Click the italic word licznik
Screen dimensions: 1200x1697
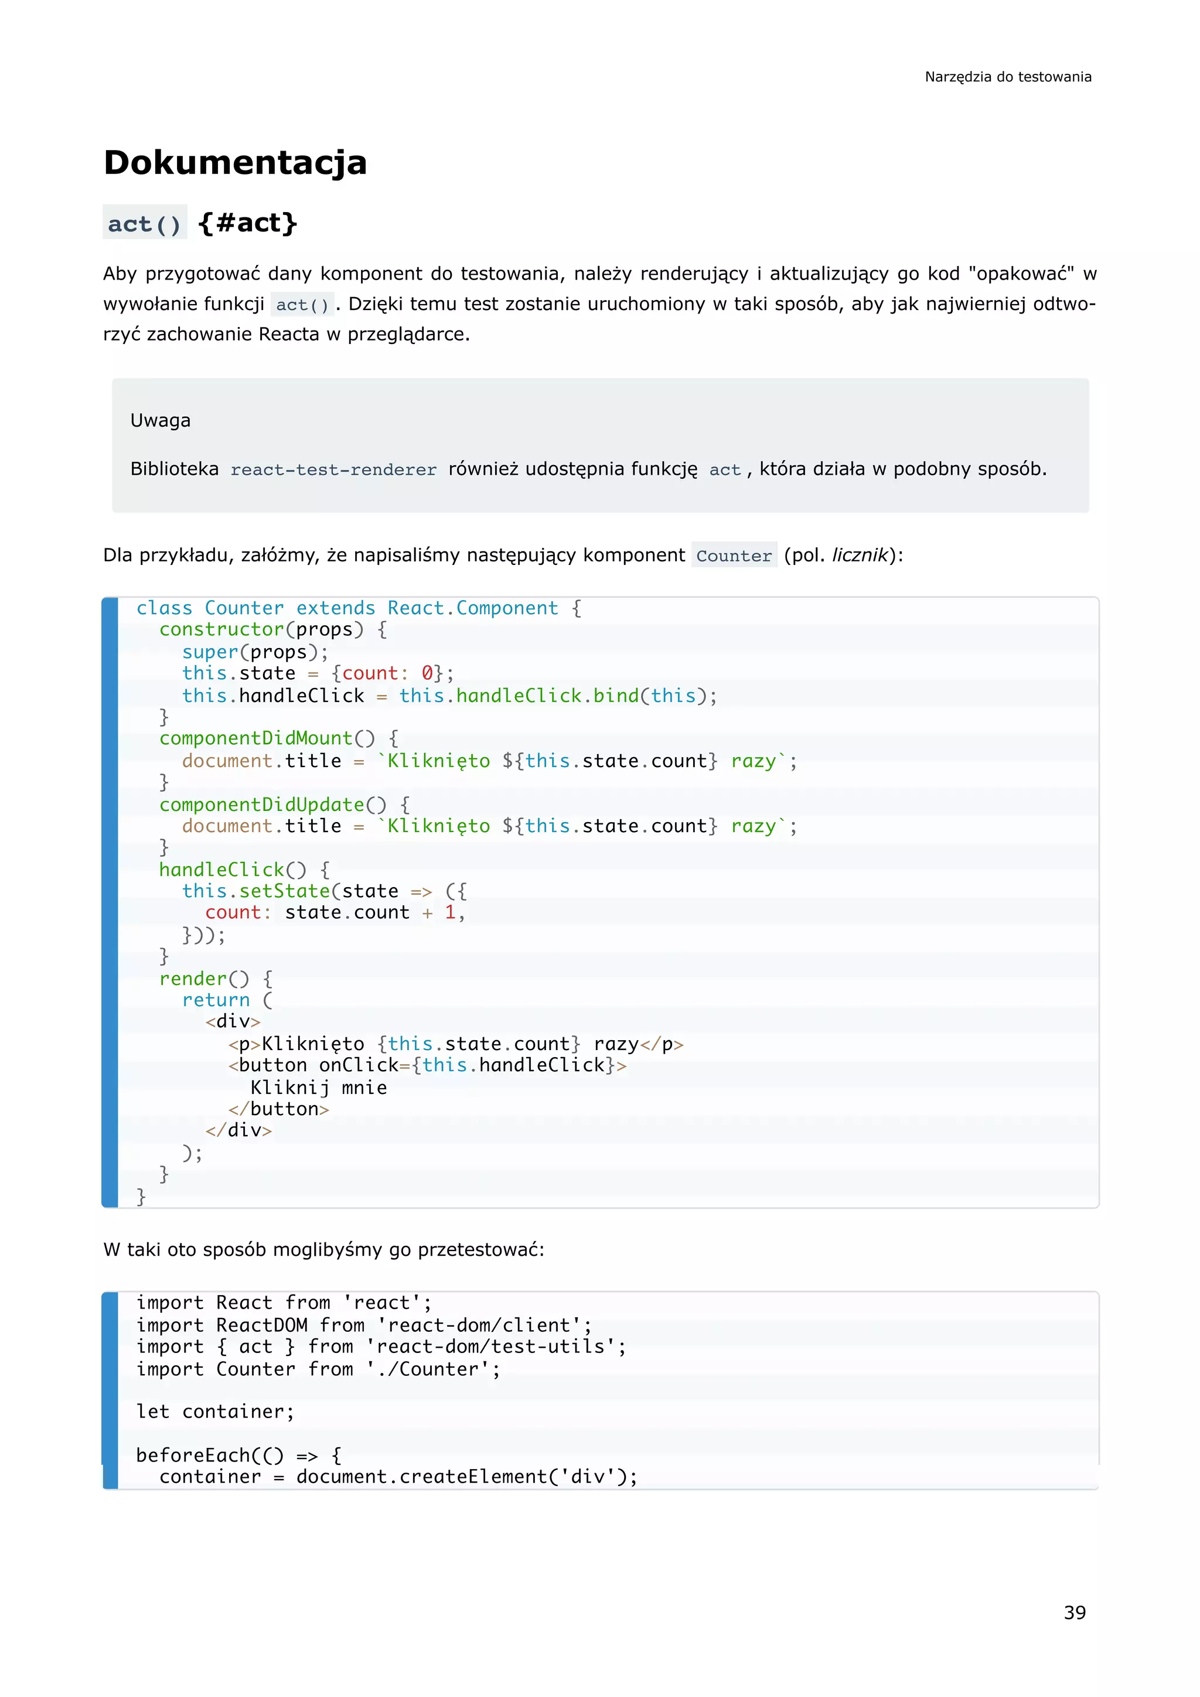860,555
